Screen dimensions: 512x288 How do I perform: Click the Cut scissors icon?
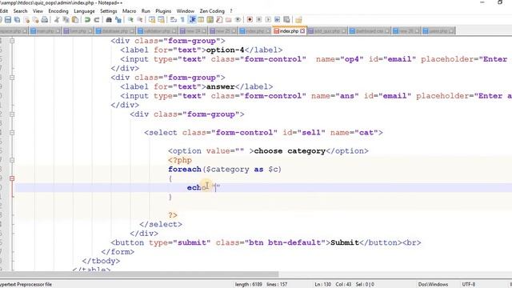[57, 19]
